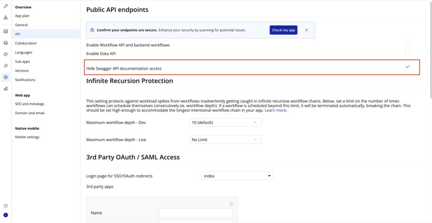Uncheck Hide Swagger API documentation access
Image resolution: width=432 pixels, height=223 pixels.
coord(408,66)
